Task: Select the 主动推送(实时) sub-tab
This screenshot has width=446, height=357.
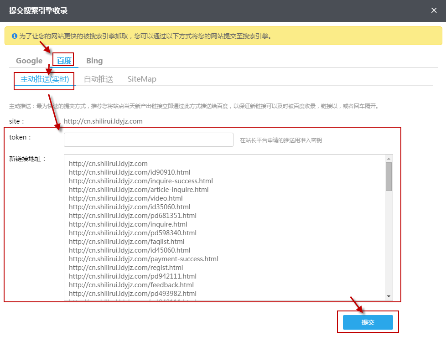Action: 45,79
